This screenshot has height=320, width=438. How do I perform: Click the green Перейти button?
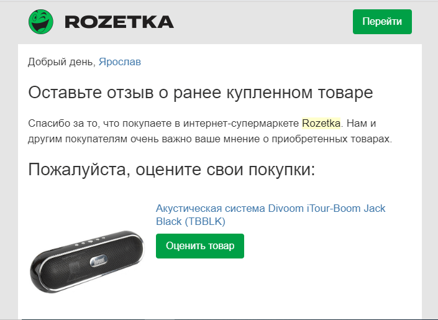(382, 22)
